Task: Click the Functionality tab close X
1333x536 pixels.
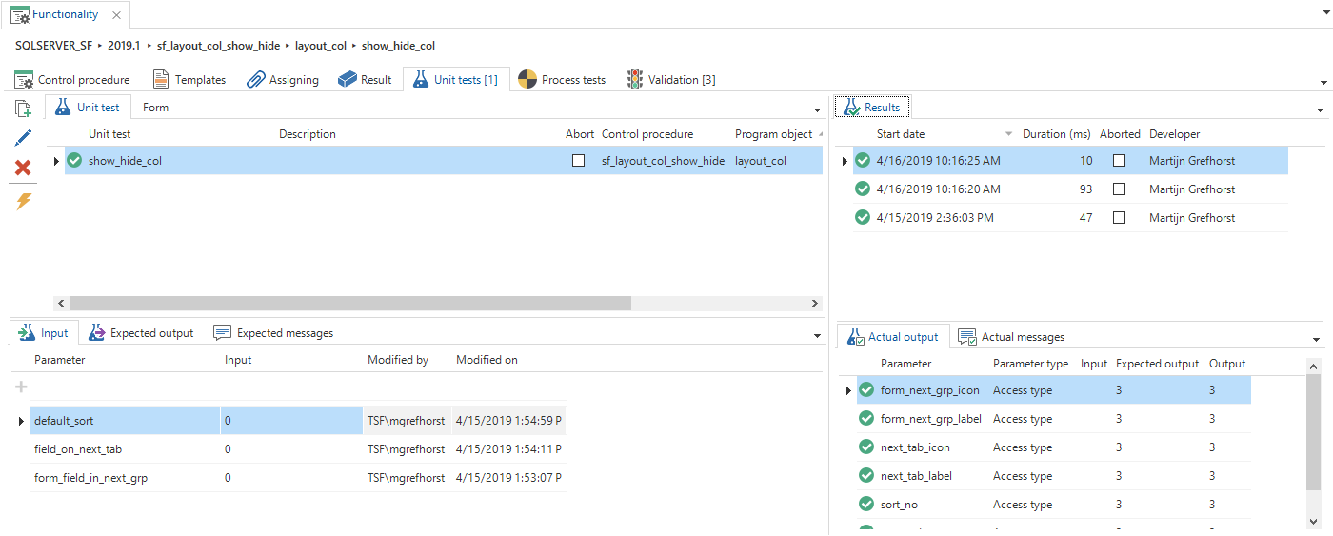Action: (116, 15)
